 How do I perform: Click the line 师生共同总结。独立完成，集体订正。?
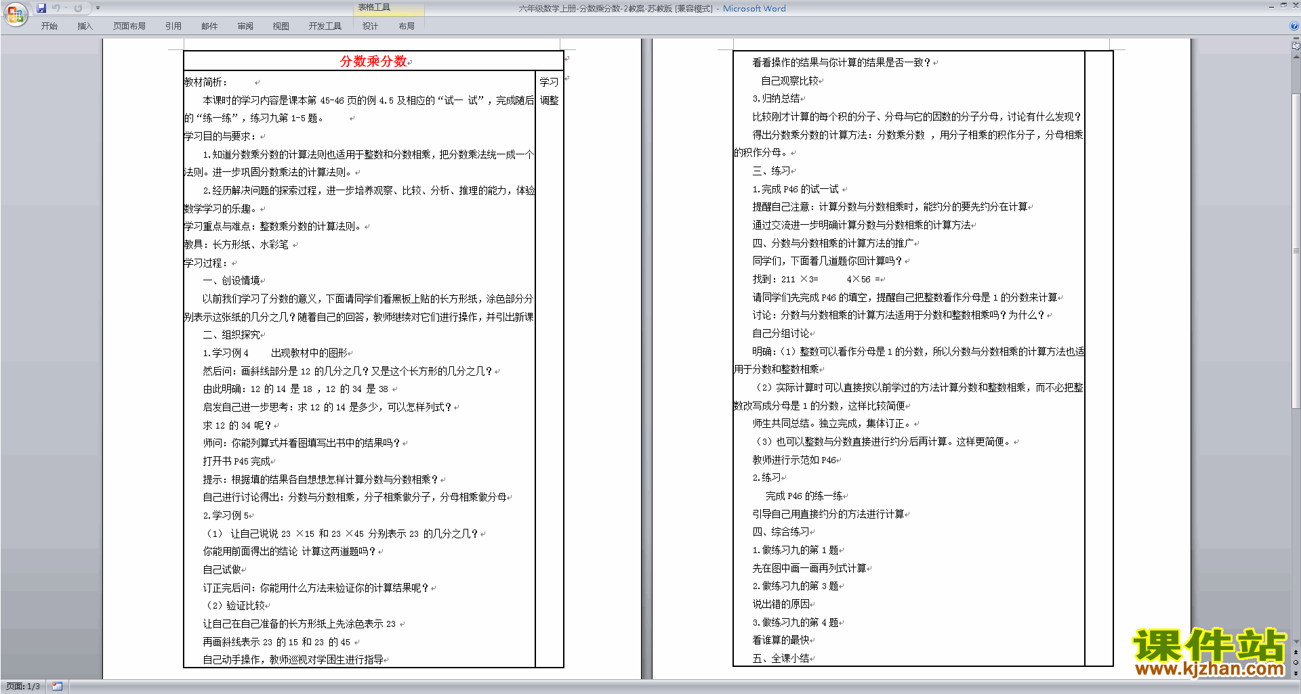832,423
